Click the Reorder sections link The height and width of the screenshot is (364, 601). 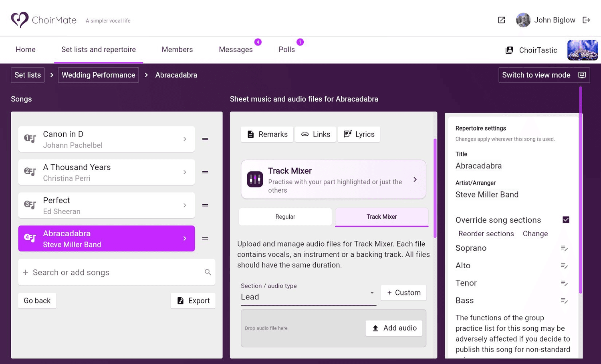click(x=486, y=234)
